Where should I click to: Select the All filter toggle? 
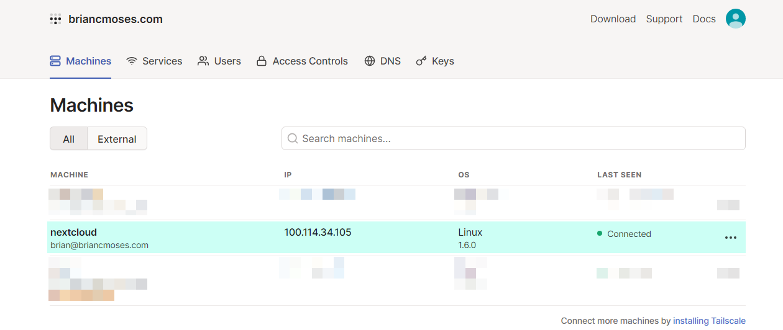click(x=69, y=139)
